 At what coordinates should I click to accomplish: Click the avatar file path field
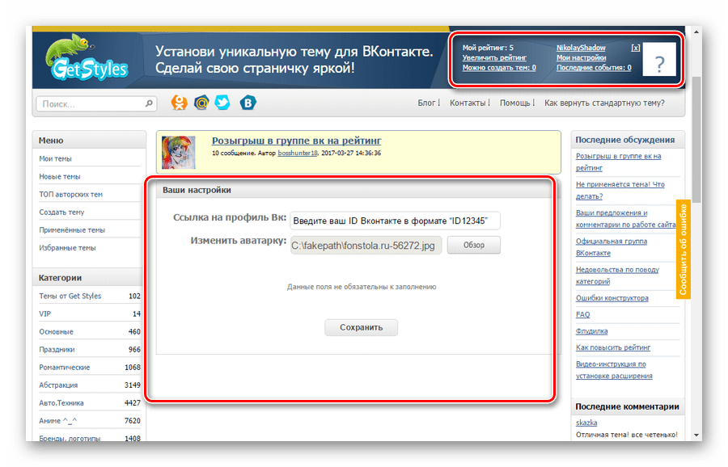point(366,246)
